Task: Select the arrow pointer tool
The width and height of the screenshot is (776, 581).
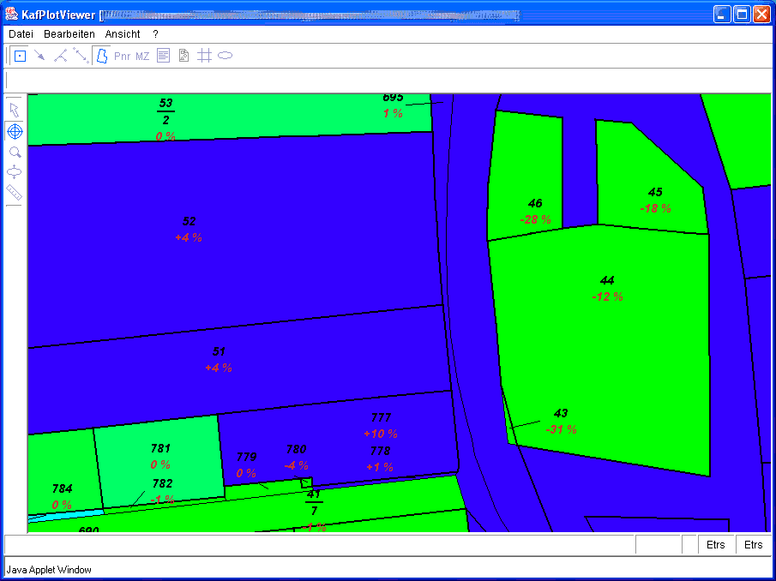Action: 15,111
